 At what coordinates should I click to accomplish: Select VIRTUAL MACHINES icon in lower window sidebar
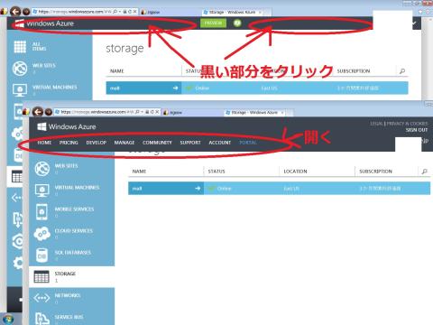coord(42,190)
